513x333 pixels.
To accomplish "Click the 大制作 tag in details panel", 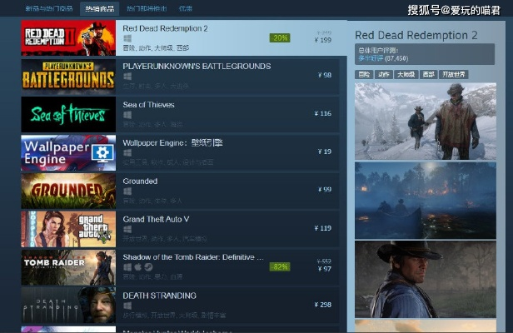I will click(x=406, y=75).
